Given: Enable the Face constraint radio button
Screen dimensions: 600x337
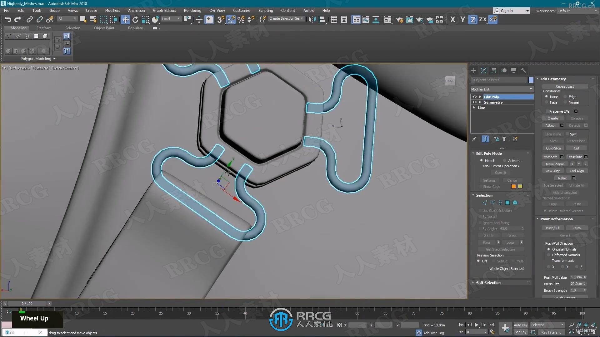Looking at the screenshot, I should coord(545,102).
